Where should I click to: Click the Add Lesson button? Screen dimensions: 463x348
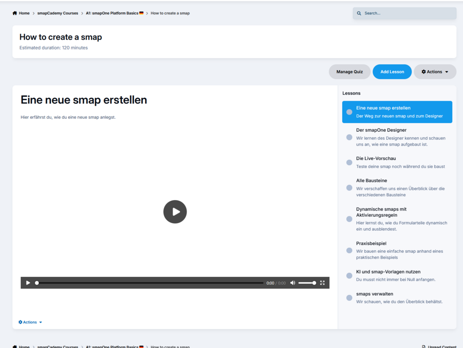pos(392,72)
